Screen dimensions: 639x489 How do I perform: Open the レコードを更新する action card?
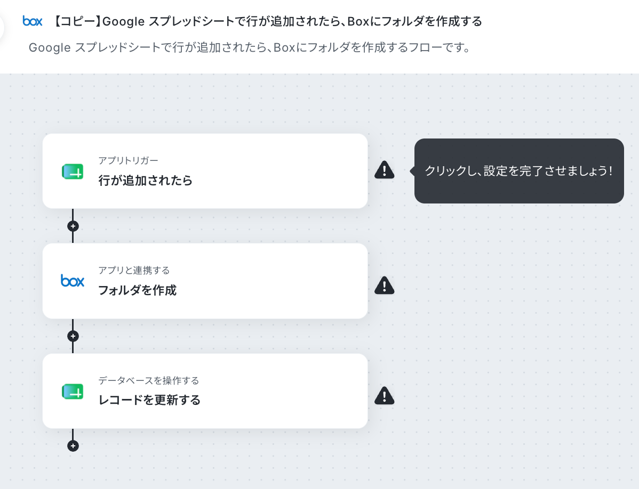click(x=205, y=391)
